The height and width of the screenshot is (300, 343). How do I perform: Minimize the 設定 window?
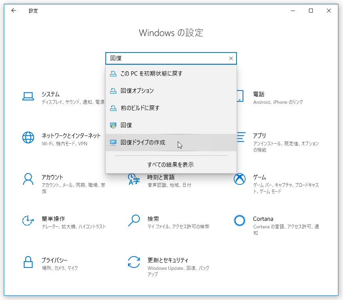click(x=293, y=11)
